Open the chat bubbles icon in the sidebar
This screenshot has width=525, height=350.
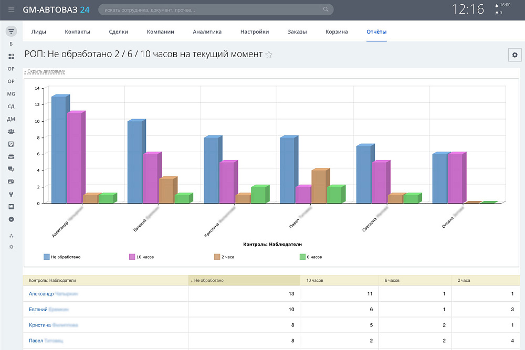(11, 169)
